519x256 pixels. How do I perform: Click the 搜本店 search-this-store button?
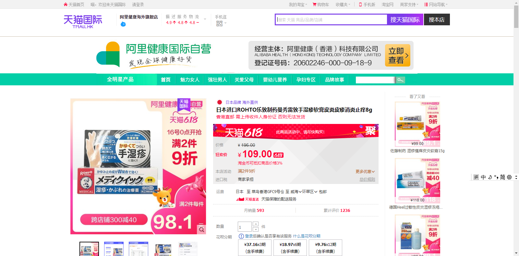(x=437, y=20)
